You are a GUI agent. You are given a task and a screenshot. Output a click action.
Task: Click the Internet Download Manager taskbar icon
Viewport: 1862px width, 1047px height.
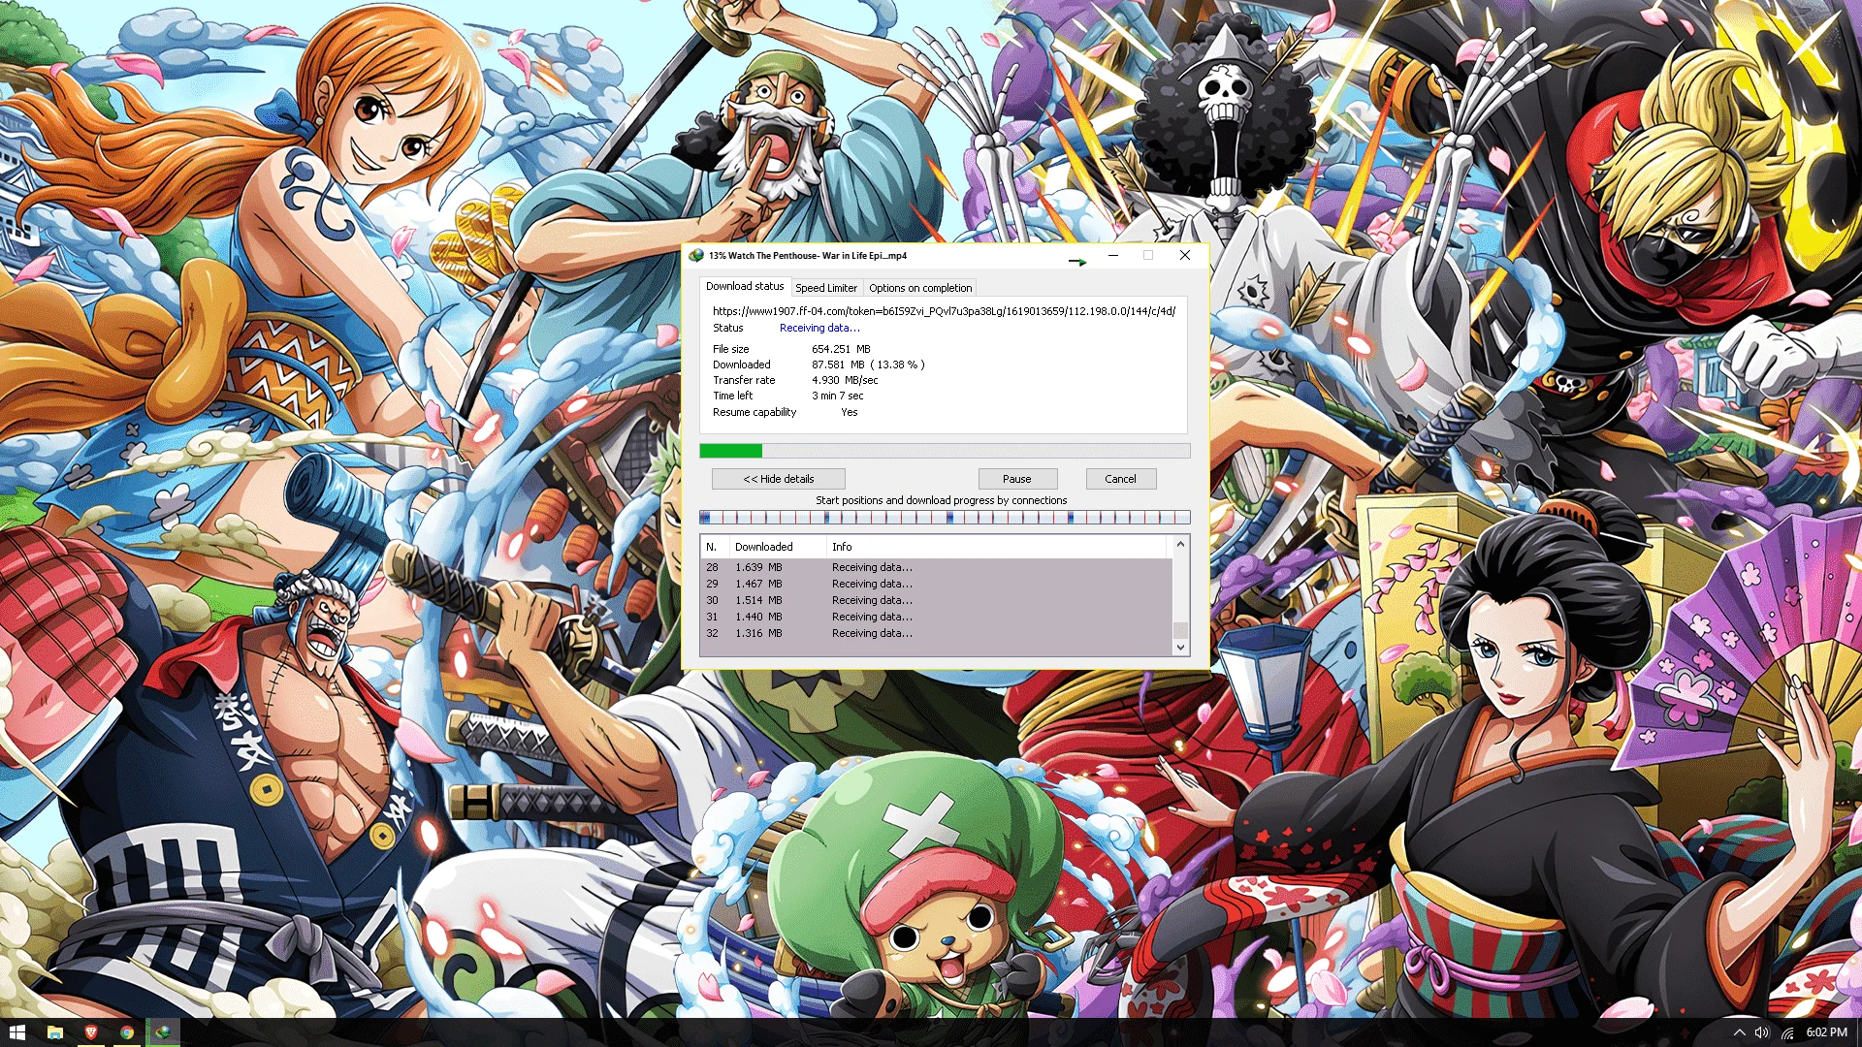point(163,1032)
